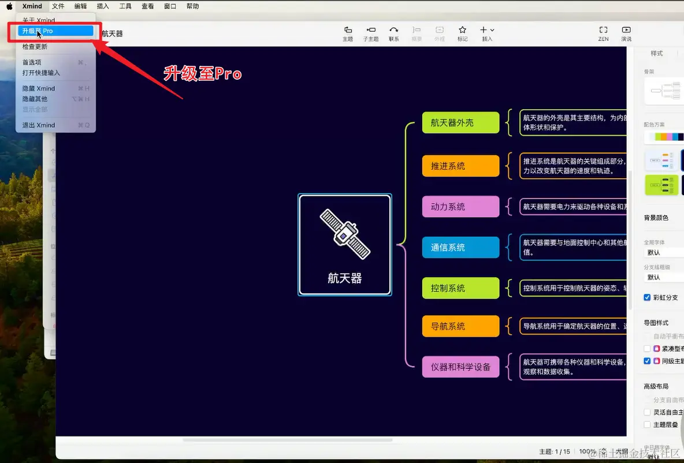This screenshot has width=684, height=463.
Task: Open the 骨架 (Skeleton) structure picker
Action: tap(664, 91)
